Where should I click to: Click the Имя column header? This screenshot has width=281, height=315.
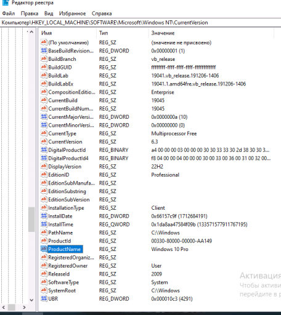(68, 33)
